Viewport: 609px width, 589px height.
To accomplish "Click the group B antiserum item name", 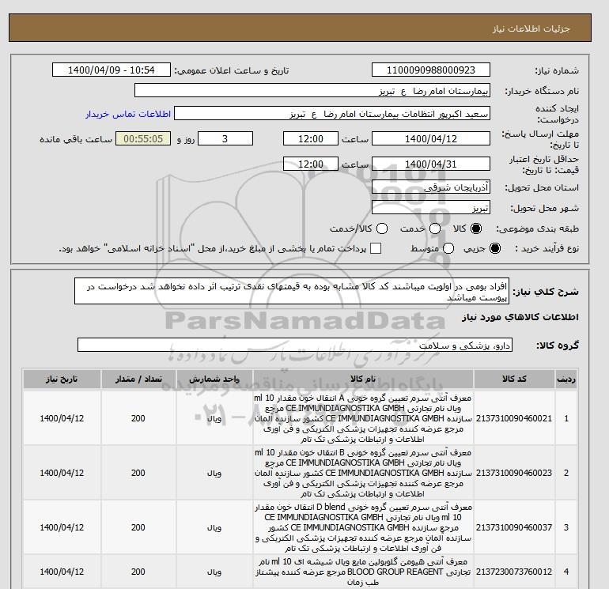I will point(363,473).
